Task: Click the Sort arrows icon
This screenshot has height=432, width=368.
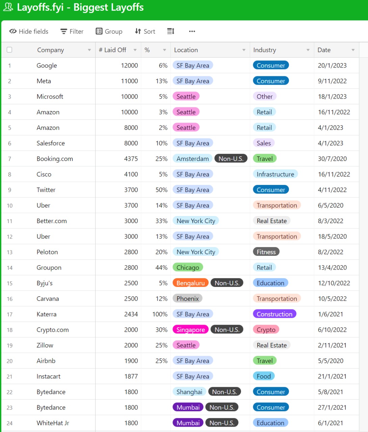Action: coord(138,31)
